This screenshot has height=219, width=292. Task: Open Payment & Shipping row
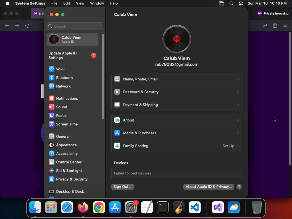(x=177, y=105)
